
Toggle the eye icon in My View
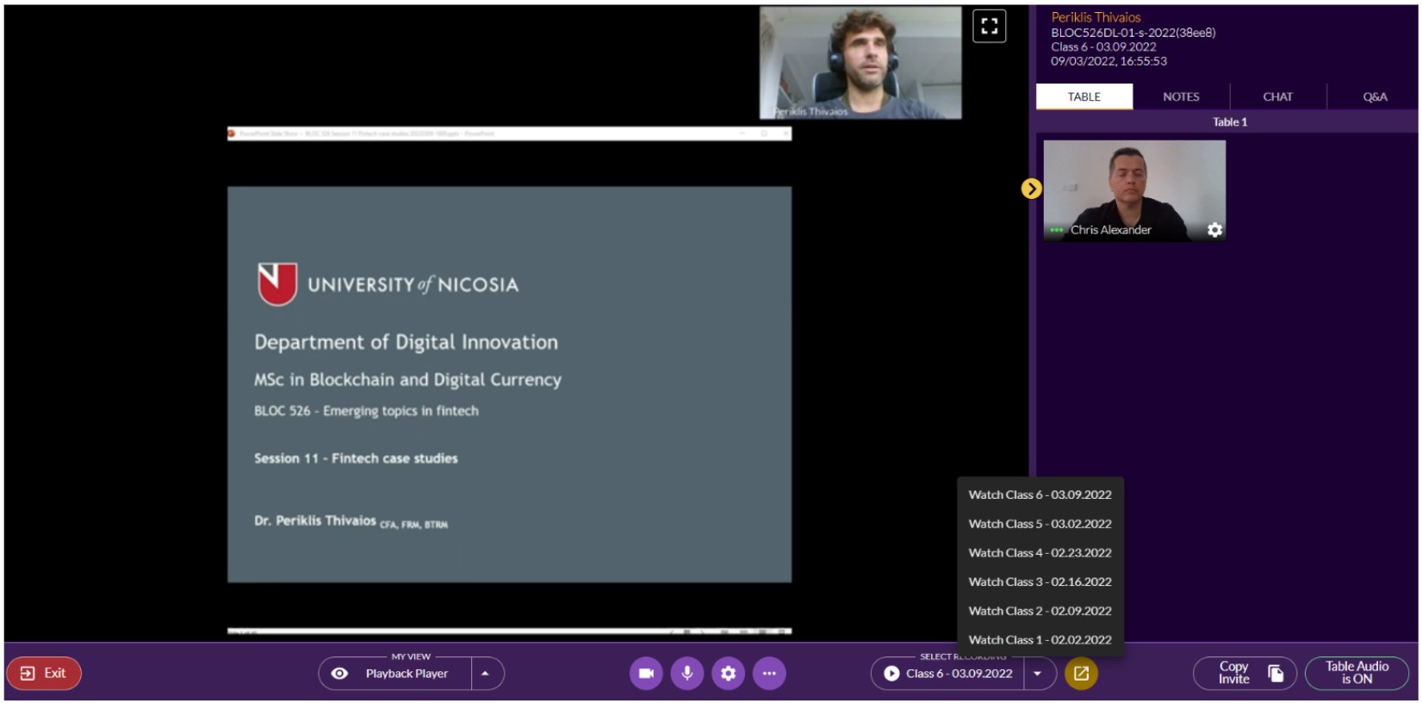point(340,674)
